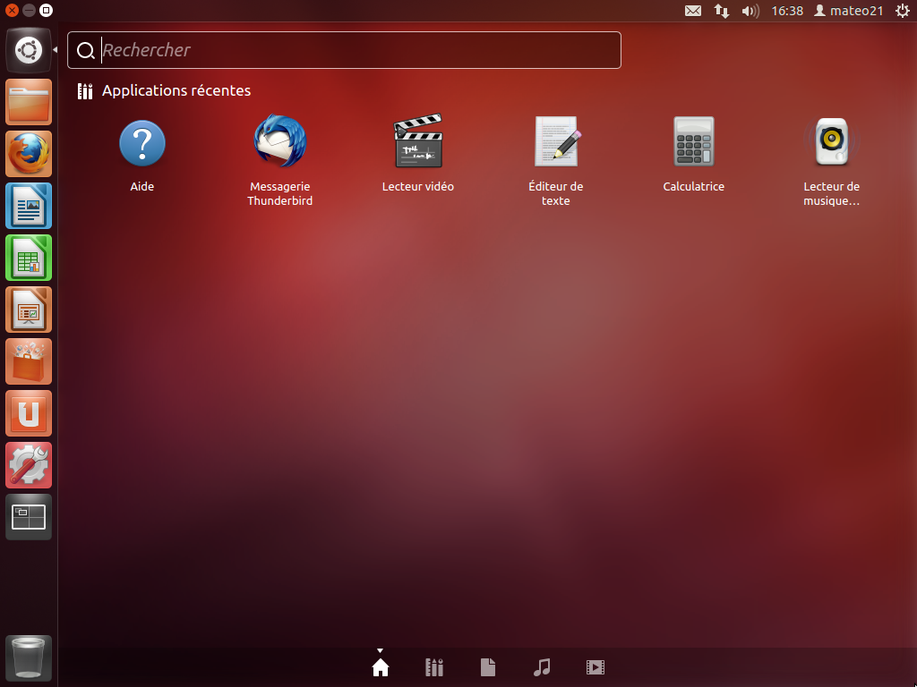The image size is (917, 687).
Task: Select the Music lens tab
Action: coord(542,667)
